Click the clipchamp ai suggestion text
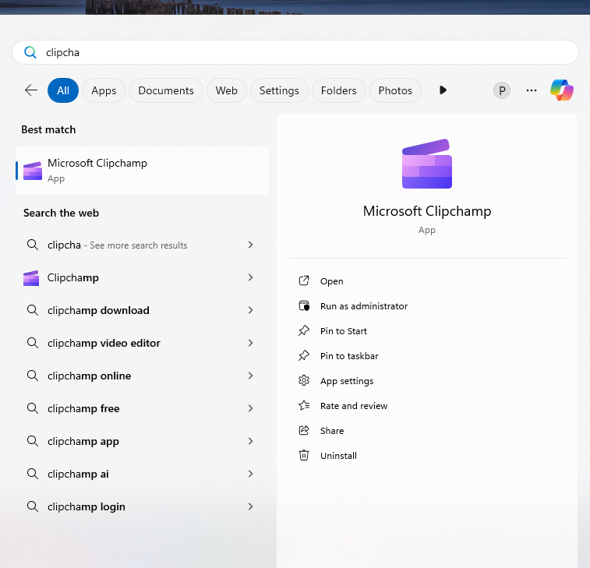590x568 pixels. [78, 474]
